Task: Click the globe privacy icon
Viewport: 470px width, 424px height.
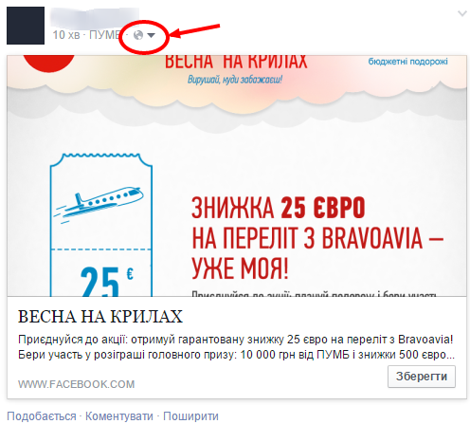Action: 138,35
